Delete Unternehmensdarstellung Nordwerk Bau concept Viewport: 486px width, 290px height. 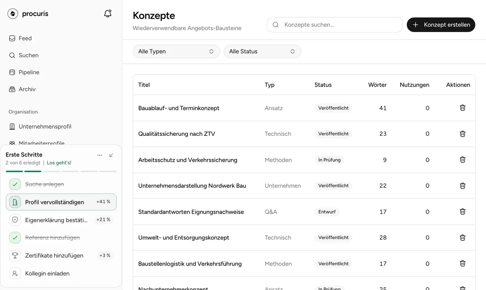[462, 186]
